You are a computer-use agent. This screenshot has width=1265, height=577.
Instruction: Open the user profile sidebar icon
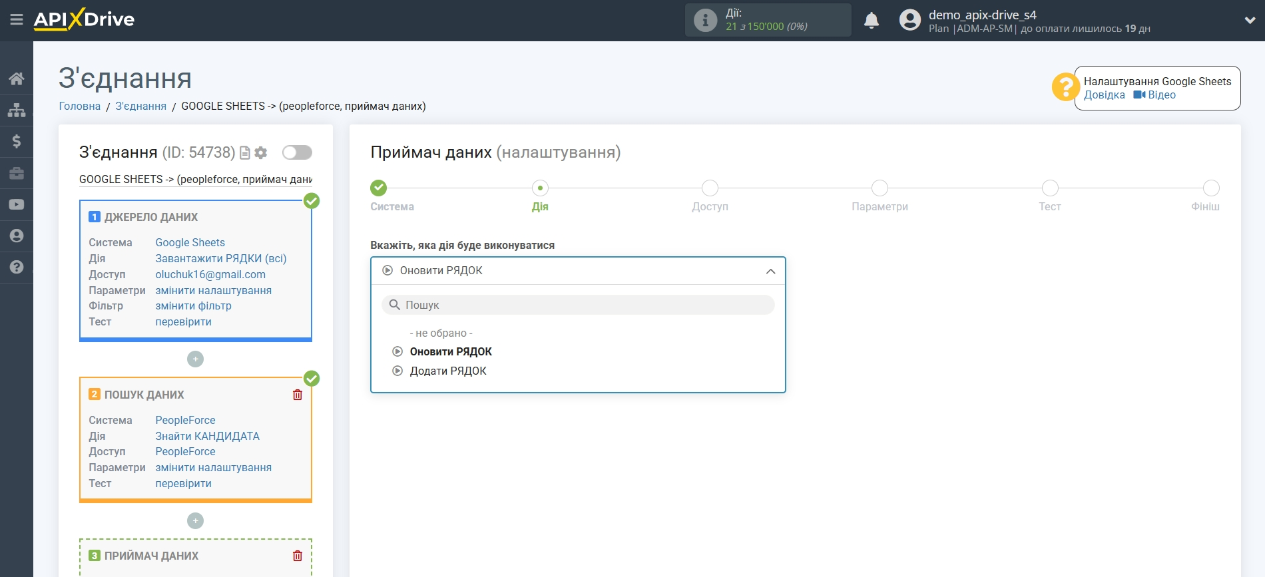pos(17,236)
